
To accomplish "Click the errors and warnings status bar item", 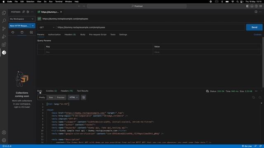I will tap(7, 146).
